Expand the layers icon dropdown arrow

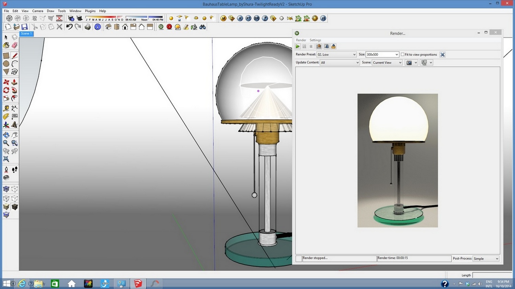(431, 63)
